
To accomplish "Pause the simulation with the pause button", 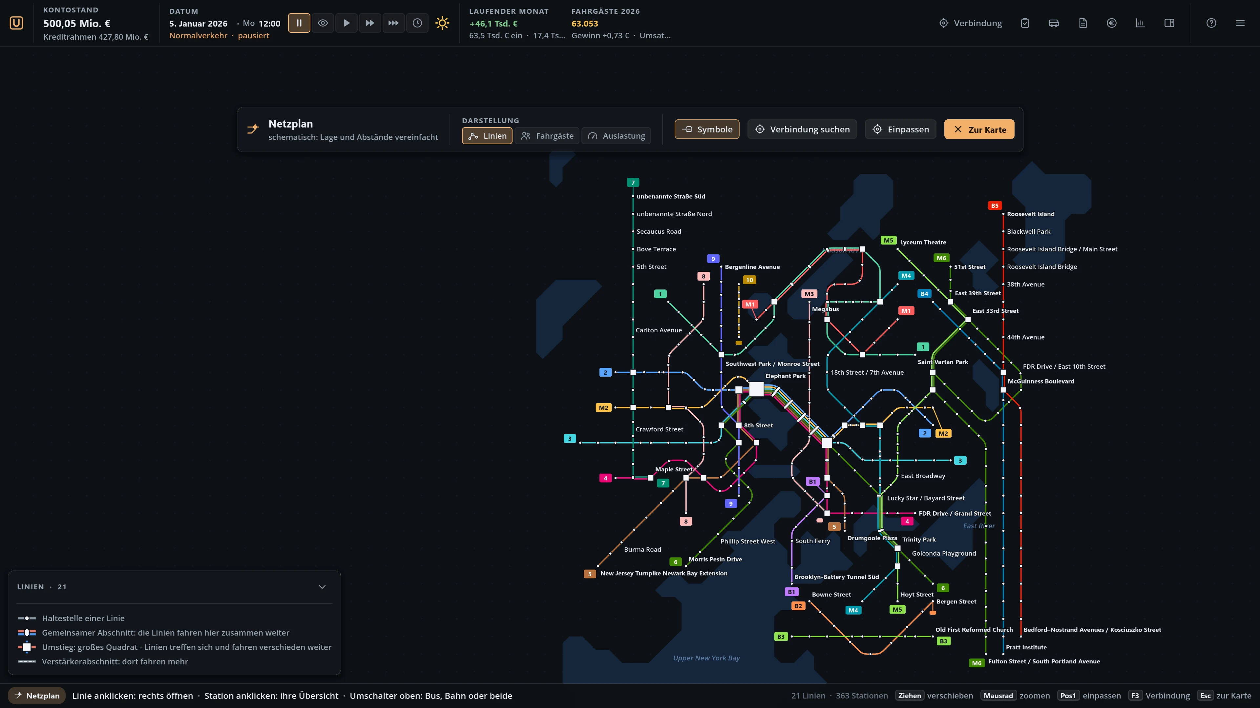I will 299,23.
